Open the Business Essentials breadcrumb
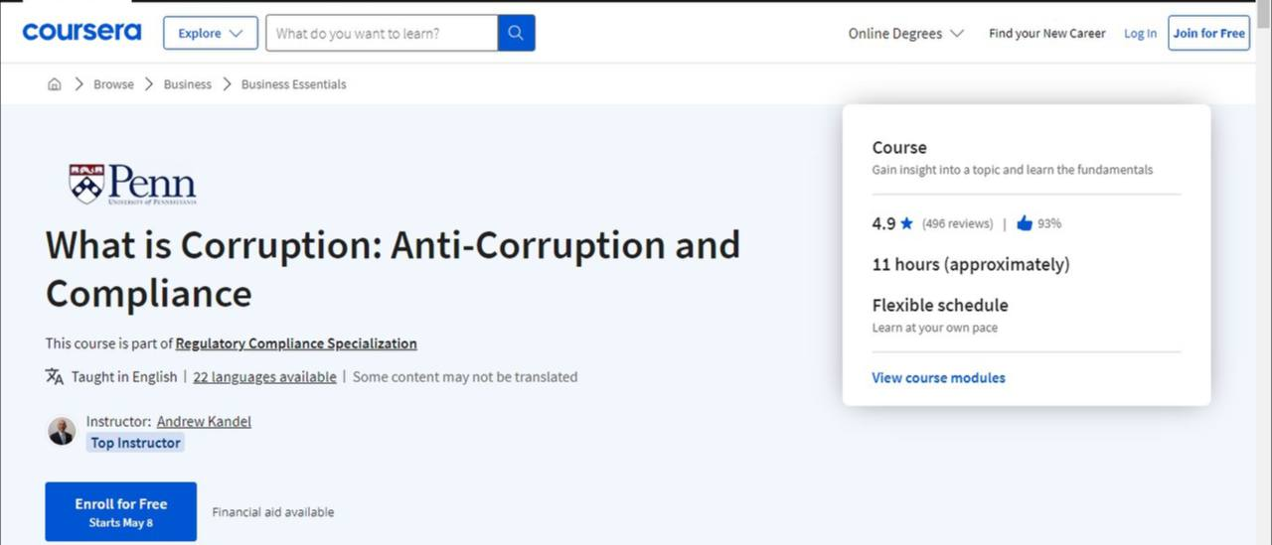 pos(294,84)
